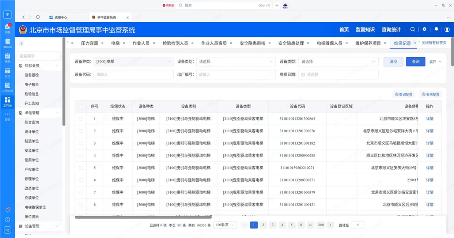Click the user profile avatar icon
Screen dimensions: 454x238
click(x=447, y=29)
